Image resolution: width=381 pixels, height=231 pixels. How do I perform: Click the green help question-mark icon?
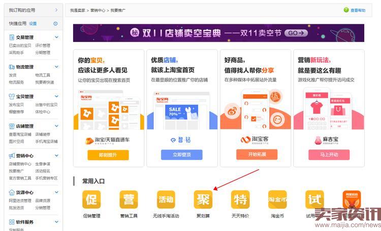(346, 10)
